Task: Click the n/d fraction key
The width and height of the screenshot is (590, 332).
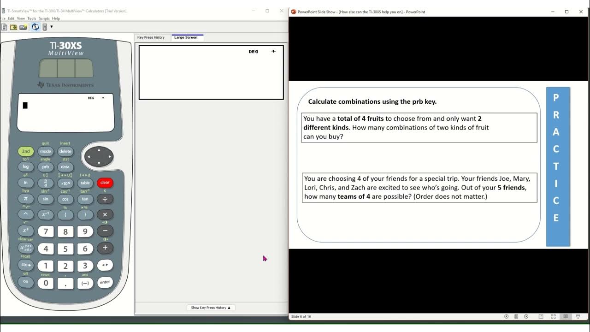Action: [x=45, y=183]
